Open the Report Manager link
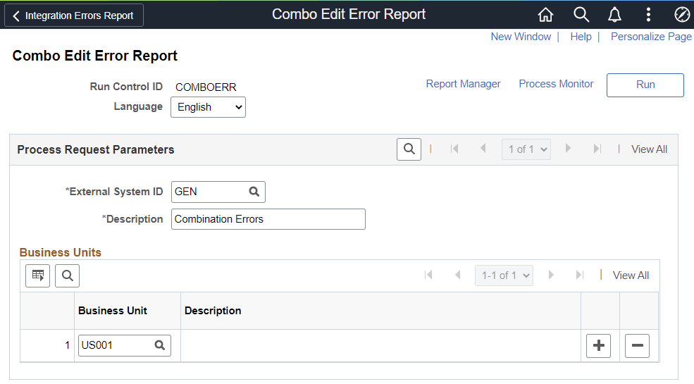Viewport: 694px width, 384px height. point(463,84)
